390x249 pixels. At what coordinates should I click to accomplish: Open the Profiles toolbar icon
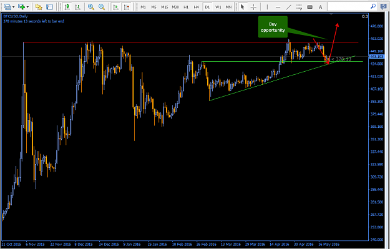7,7
